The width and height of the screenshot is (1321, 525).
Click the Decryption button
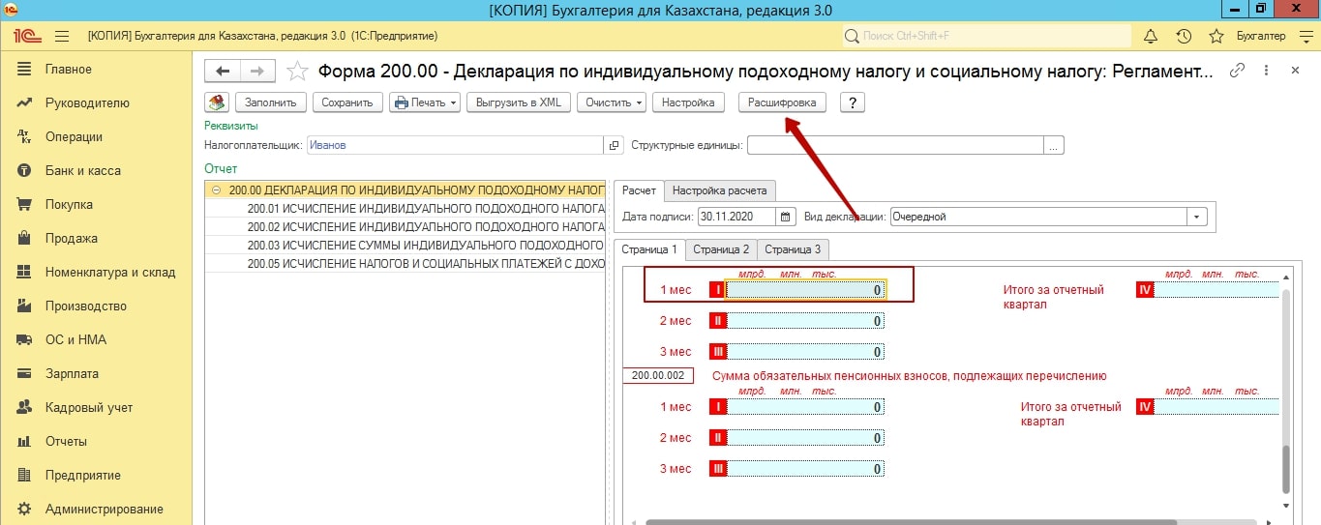(x=782, y=102)
